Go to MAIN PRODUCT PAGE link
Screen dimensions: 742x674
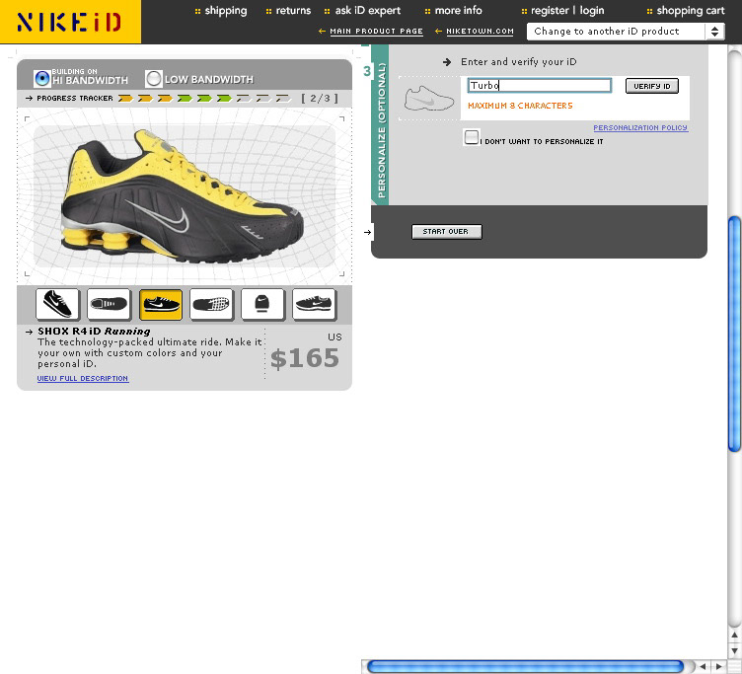376,32
